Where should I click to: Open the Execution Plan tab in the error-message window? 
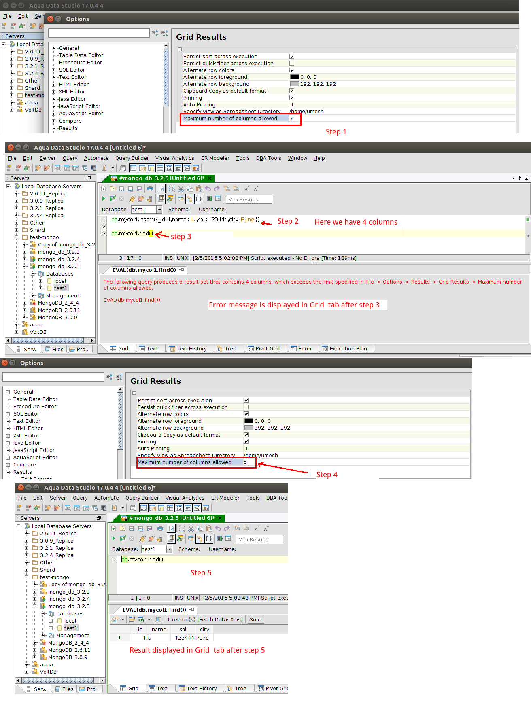(x=344, y=348)
